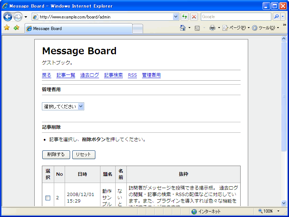Click the Google search magnifier icon
Viewport: 289px width, 217px height.
(x=276, y=17)
